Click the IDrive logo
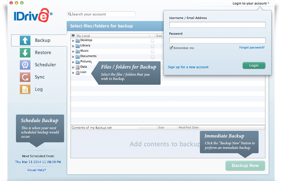The width and height of the screenshot is (282, 181). point(33,15)
